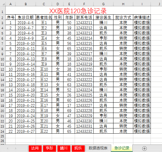Select phone cell 12433224

(x=84, y=90)
